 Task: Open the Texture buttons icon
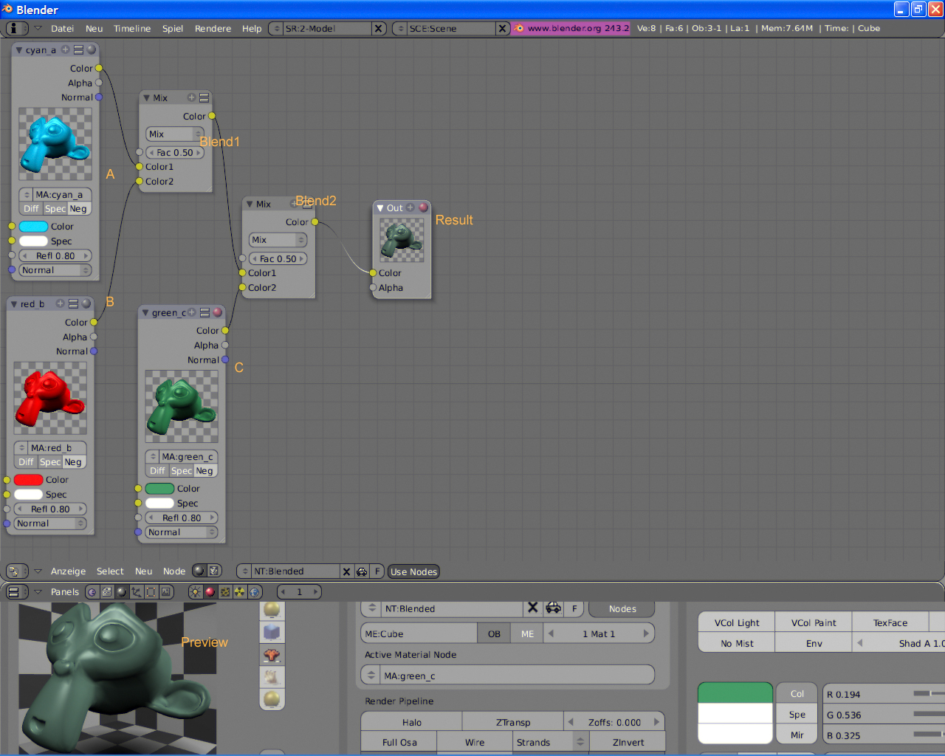pyautogui.click(x=225, y=591)
